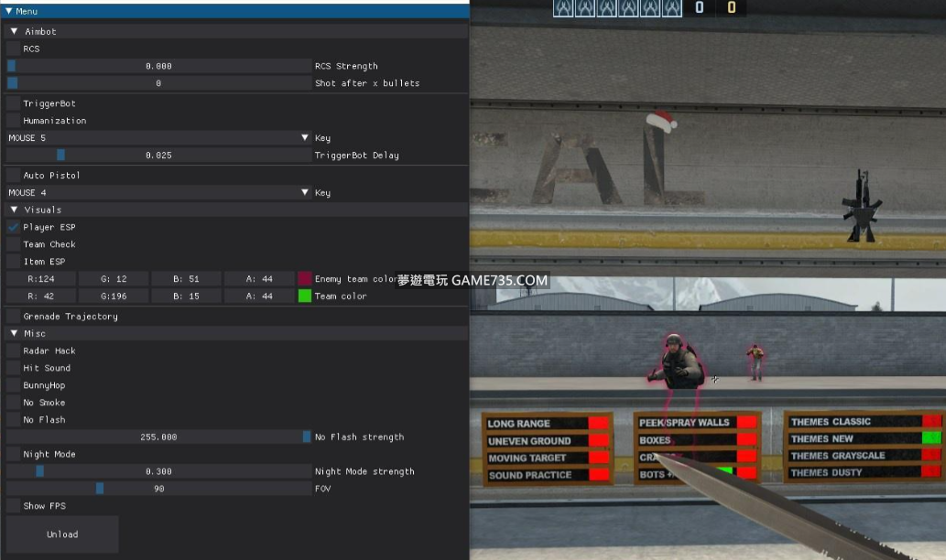The image size is (946, 560).
Task: Collapse the Aimbot section
Action: tap(14, 31)
